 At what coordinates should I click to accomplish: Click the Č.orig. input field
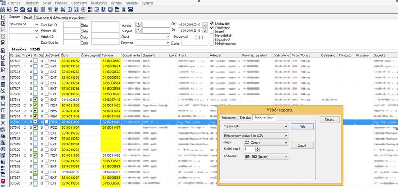pos(195,42)
